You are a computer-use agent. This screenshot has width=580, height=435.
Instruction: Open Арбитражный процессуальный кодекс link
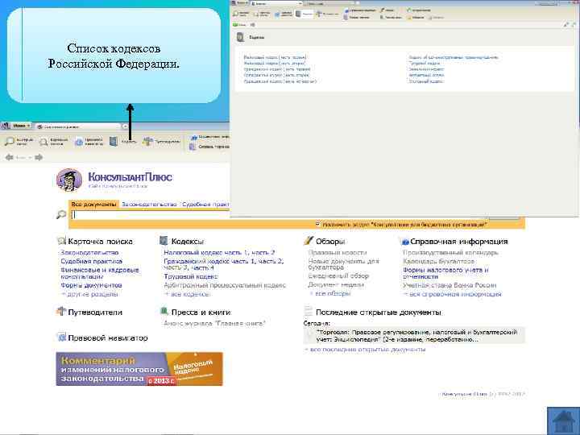tap(225, 285)
